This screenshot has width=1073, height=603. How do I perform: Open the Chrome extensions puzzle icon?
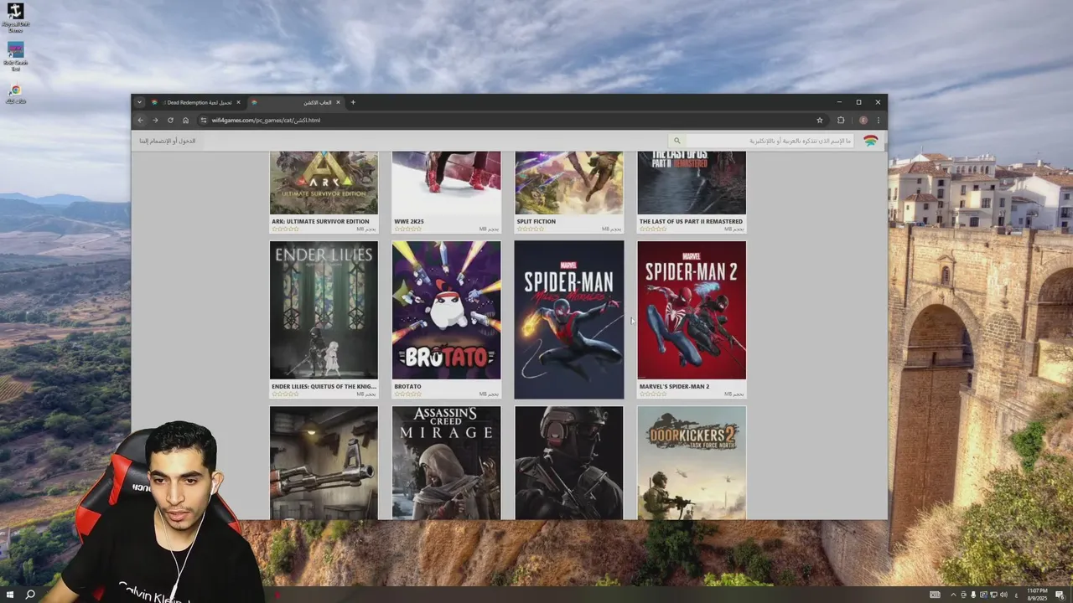point(841,120)
